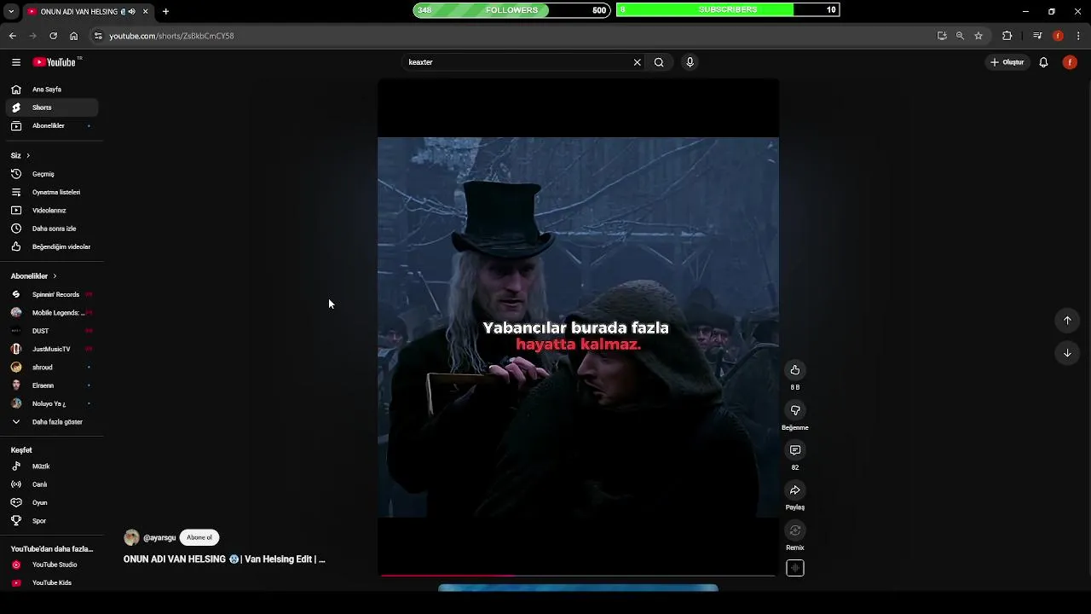
Task: Close the ONUN ADI VAN HELSING tab
Action: pyautogui.click(x=145, y=11)
